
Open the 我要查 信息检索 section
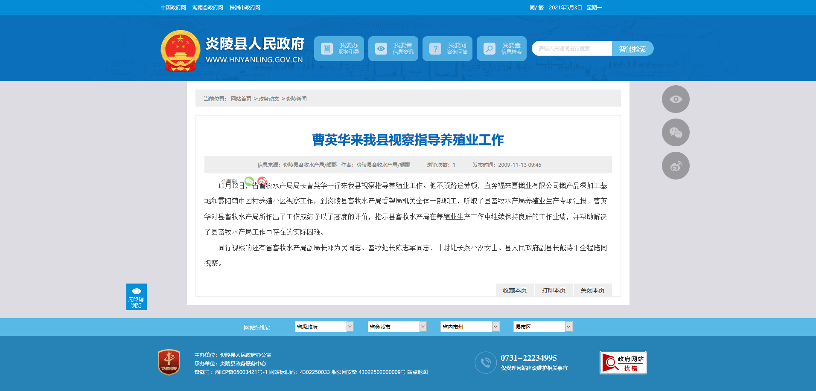click(501, 49)
